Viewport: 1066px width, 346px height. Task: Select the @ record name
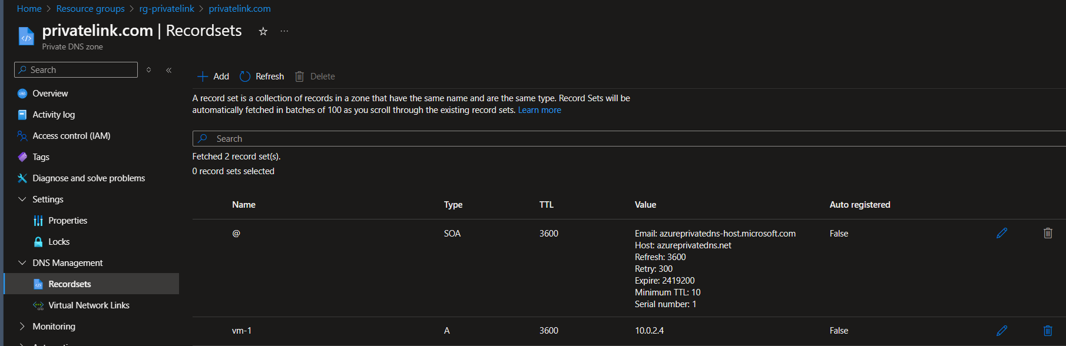point(236,234)
